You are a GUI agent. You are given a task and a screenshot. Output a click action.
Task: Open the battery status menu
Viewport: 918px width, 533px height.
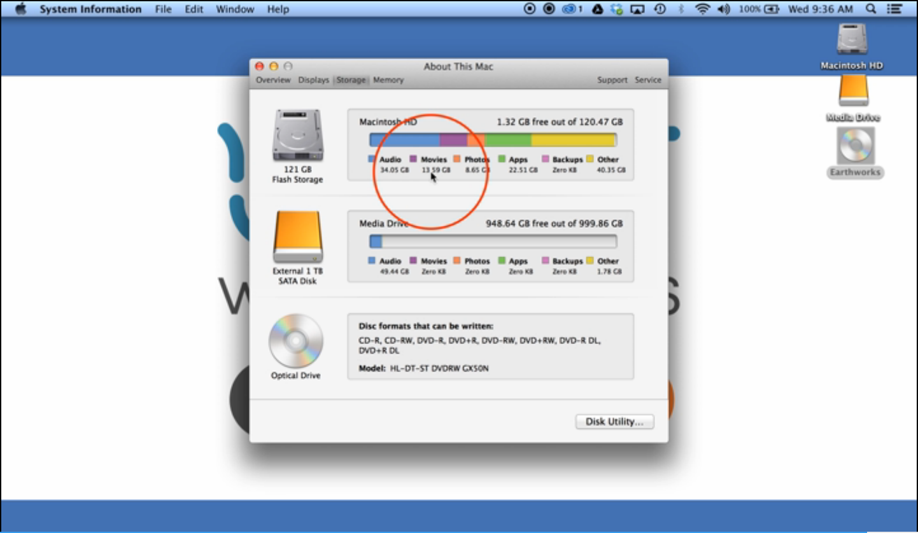click(x=759, y=9)
